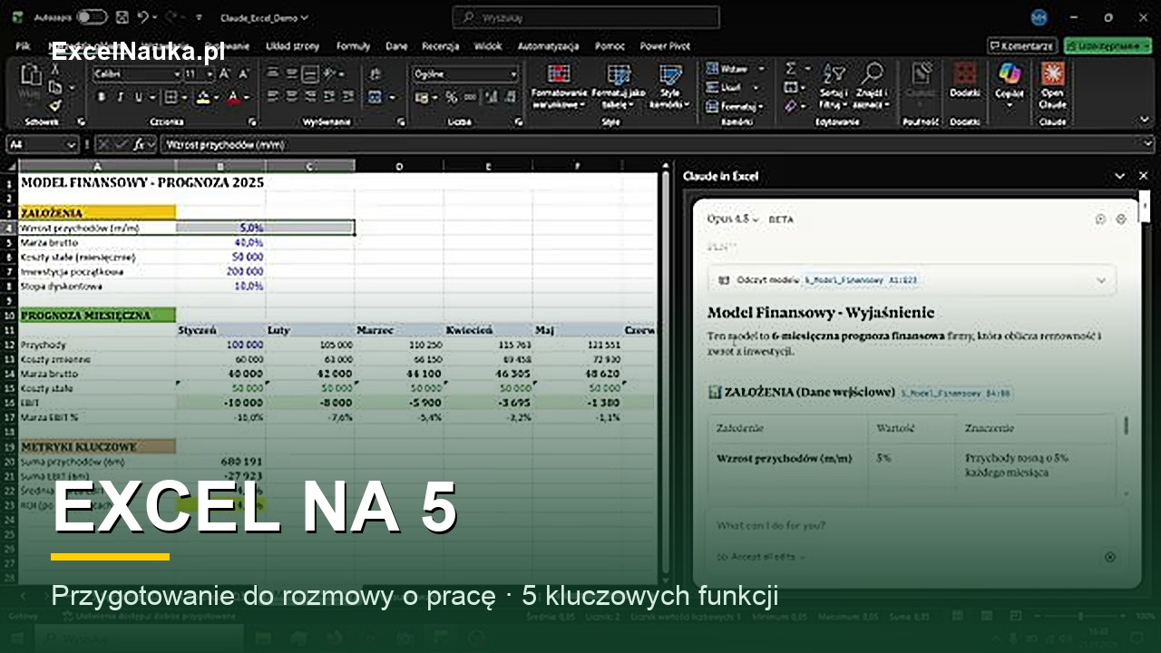Open Sortuj i filtruj menu
This screenshot has width=1161, height=653.
834,86
